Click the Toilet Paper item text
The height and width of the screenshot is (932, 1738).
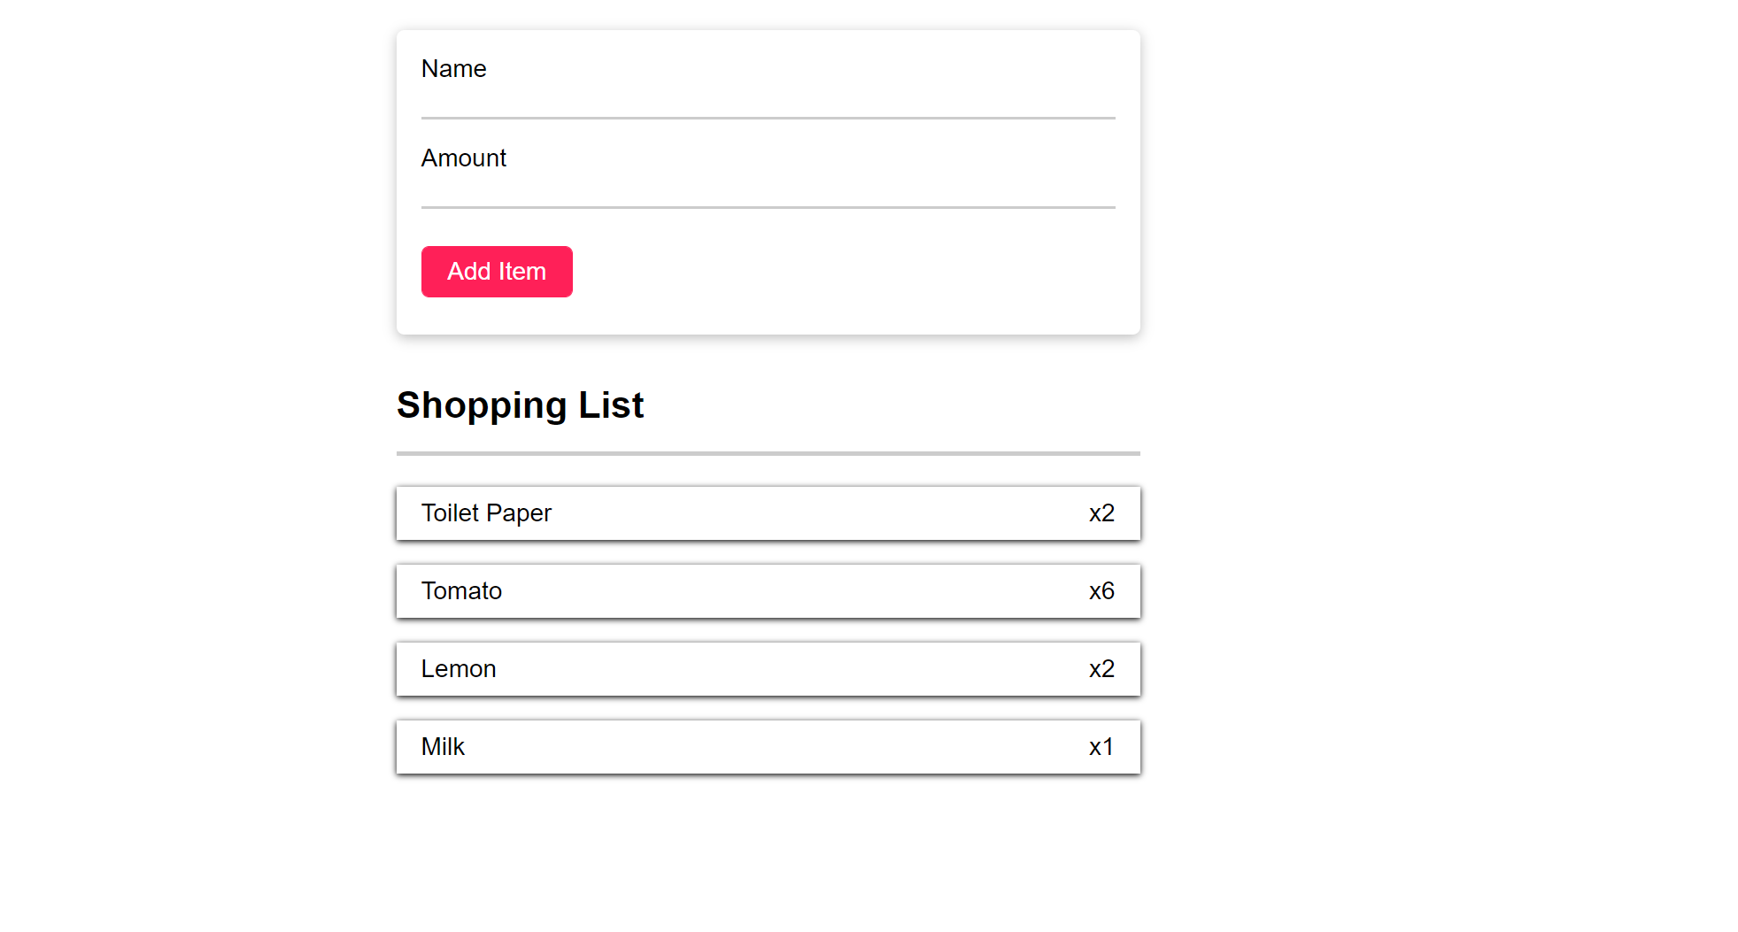(486, 513)
